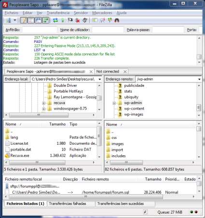Toggle synchronized browsing
Screen dimensions: 205x218
110,20
